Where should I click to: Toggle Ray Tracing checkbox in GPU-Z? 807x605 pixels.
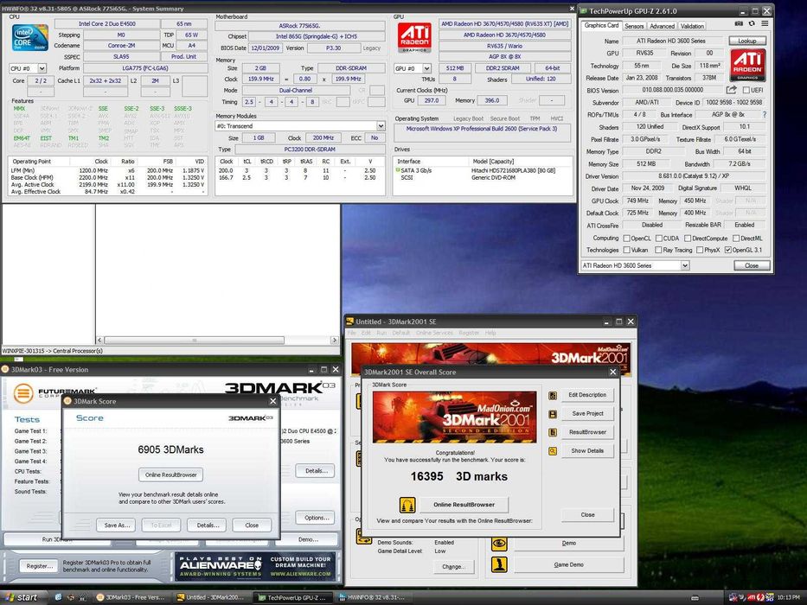(658, 250)
